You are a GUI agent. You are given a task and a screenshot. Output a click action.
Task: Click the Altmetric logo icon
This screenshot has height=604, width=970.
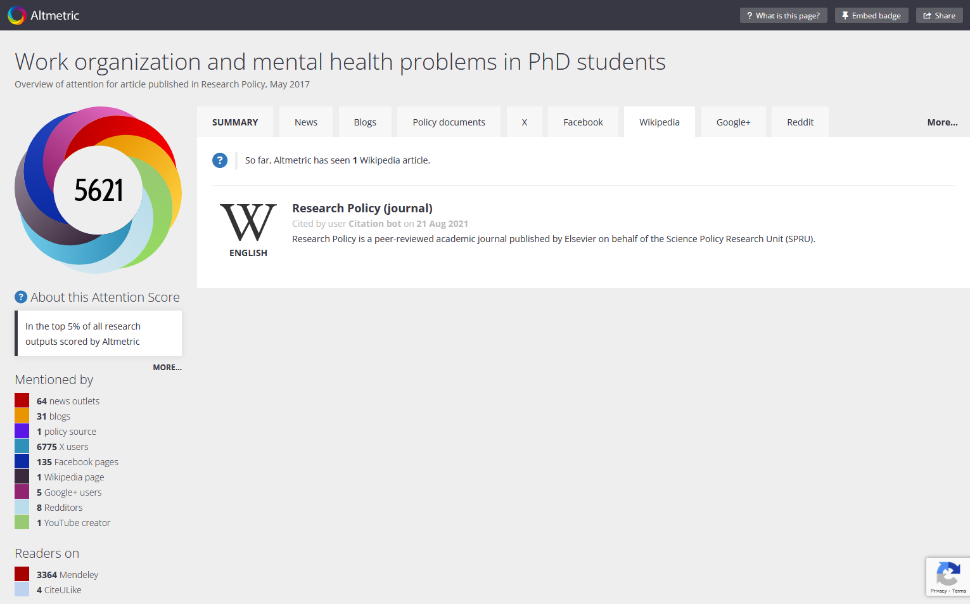click(17, 15)
